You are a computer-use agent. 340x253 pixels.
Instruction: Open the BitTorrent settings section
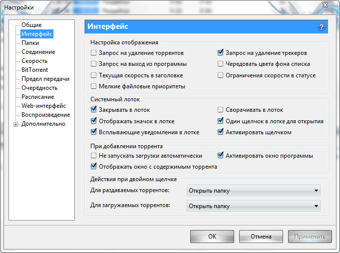[34, 70]
